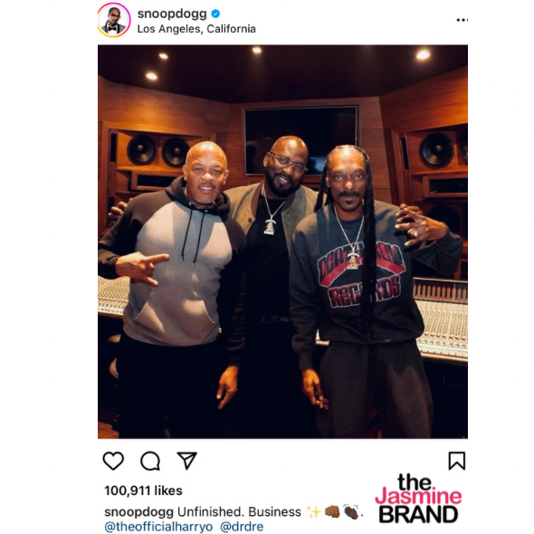Click the sparkles emoji in the caption
Viewport: 534px width, 534px height.
313,511
